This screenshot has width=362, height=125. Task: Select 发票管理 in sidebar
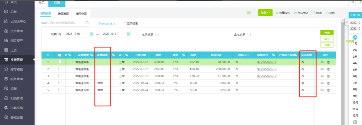(x=16, y=60)
